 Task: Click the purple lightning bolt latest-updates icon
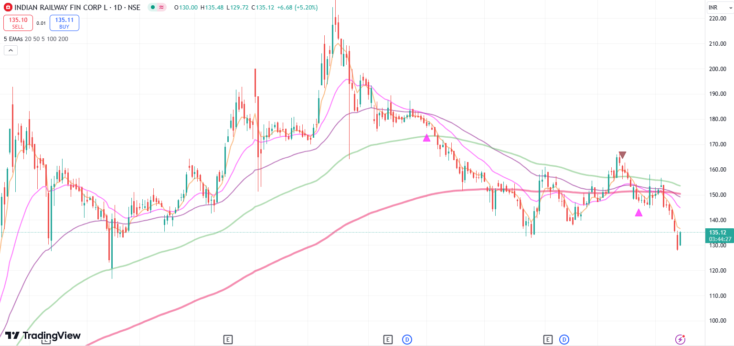tap(680, 339)
